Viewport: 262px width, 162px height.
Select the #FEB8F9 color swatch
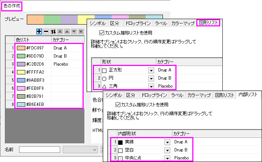point(21,88)
